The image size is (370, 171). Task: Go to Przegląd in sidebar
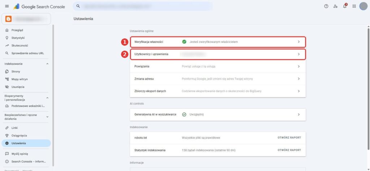tap(26, 30)
